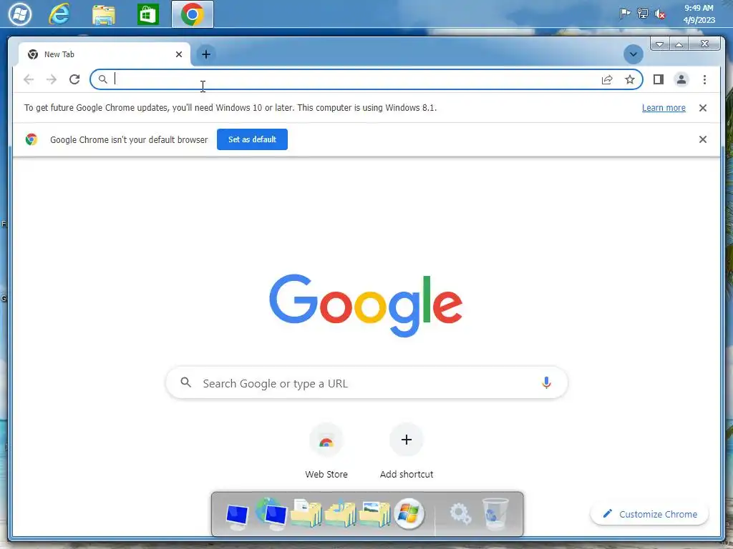This screenshot has height=549, width=733.
Task: Click the Google logo
Action: coord(366,305)
